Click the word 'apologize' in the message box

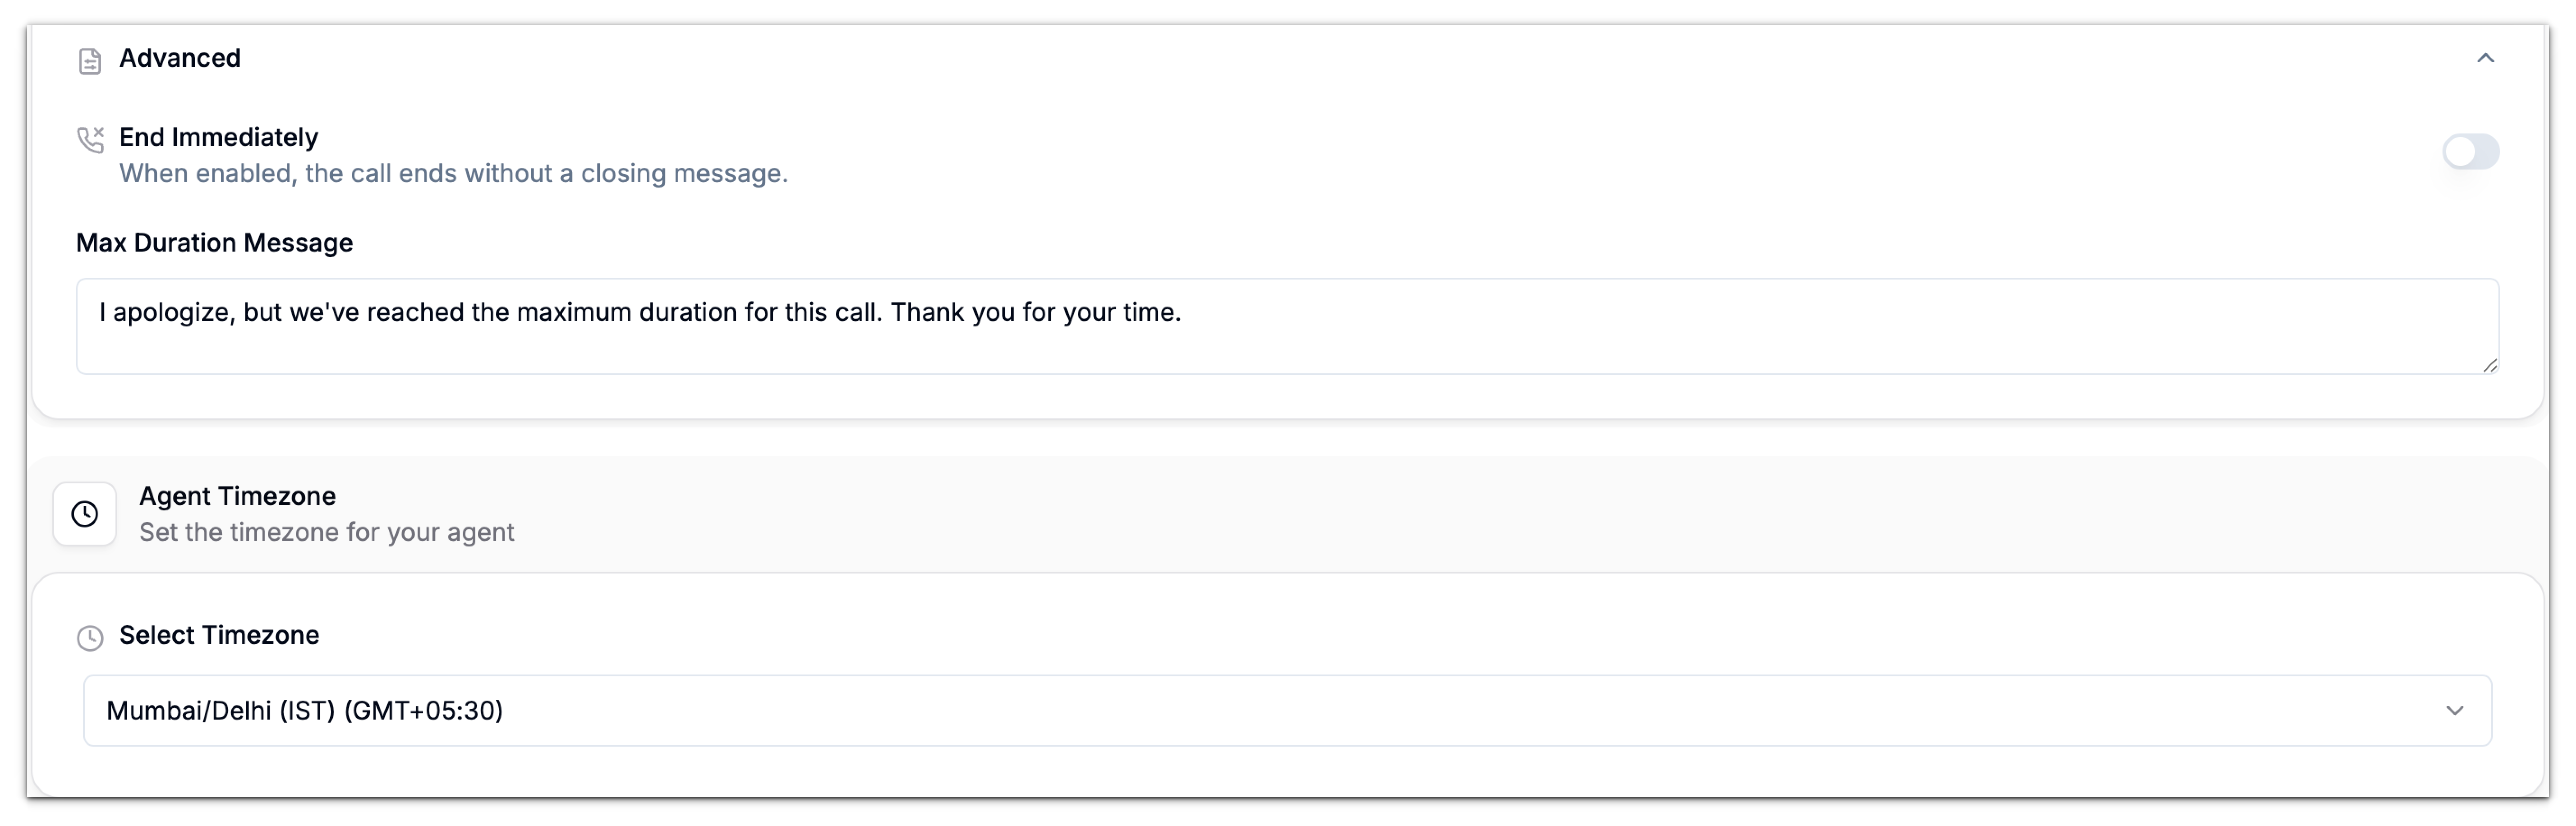(x=174, y=312)
